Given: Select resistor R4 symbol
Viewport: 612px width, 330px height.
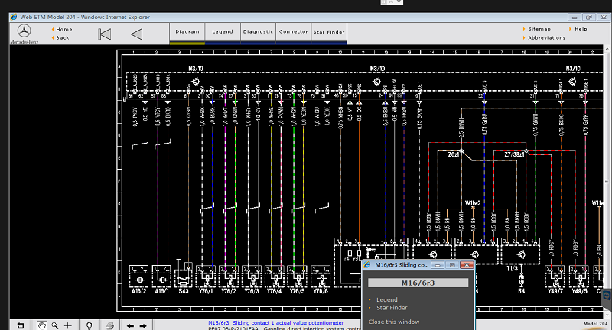Looking at the screenshot, I should pyautogui.click(x=522, y=280).
